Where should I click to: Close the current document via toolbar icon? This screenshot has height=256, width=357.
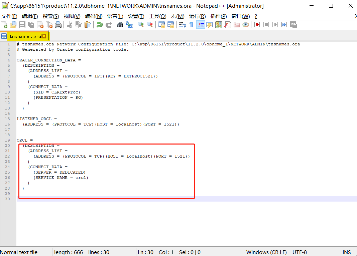pos(40,25)
